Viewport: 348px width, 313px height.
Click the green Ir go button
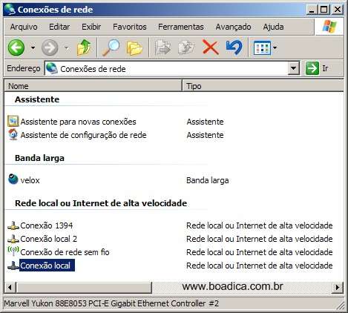(x=312, y=68)
